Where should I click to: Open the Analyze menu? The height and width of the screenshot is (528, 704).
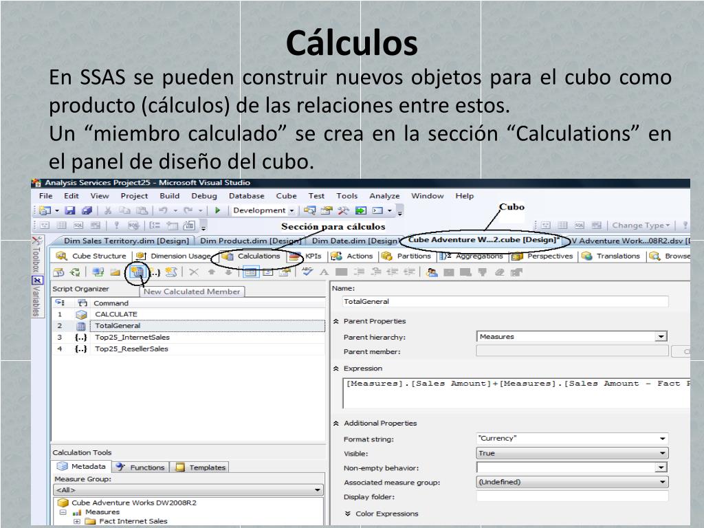pos(384,196)
